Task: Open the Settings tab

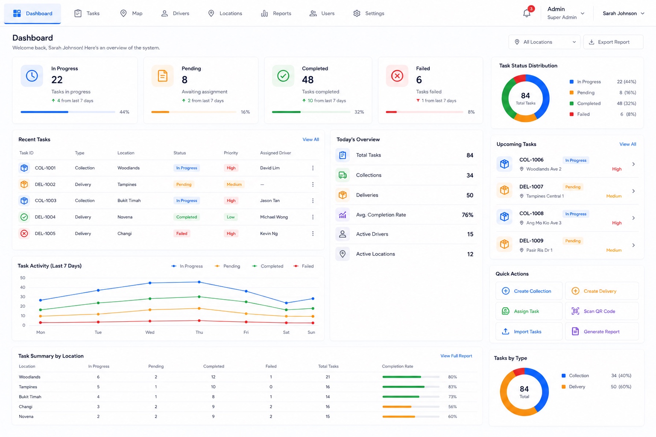Action: click(x=369, y=13)
